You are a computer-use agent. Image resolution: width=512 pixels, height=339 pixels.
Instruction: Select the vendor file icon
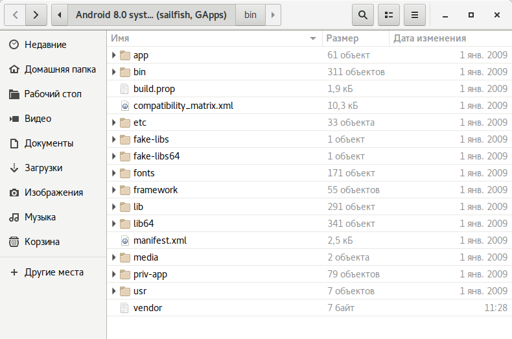(124, 308)
